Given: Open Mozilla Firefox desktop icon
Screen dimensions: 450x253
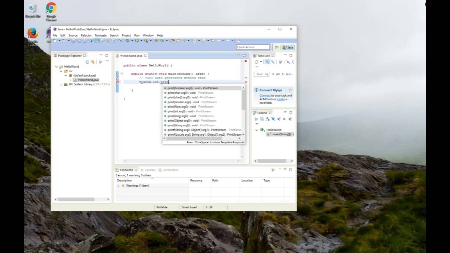Looking at the screenshot, I should [x=33, y=37].
